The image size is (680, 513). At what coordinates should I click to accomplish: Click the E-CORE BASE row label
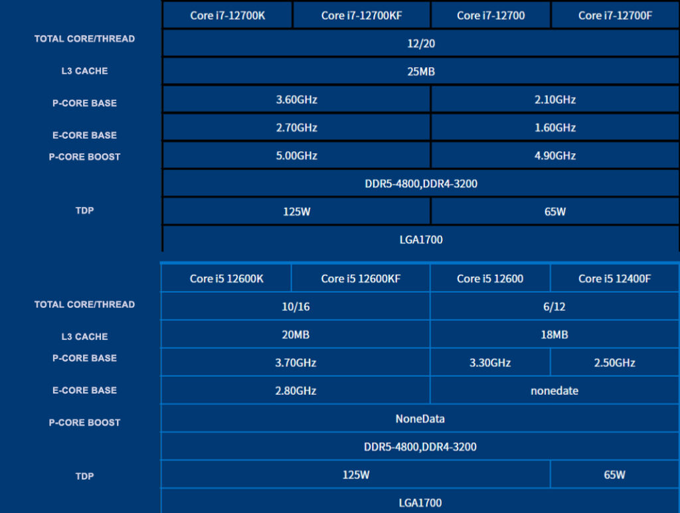click(x=84, y=135)
